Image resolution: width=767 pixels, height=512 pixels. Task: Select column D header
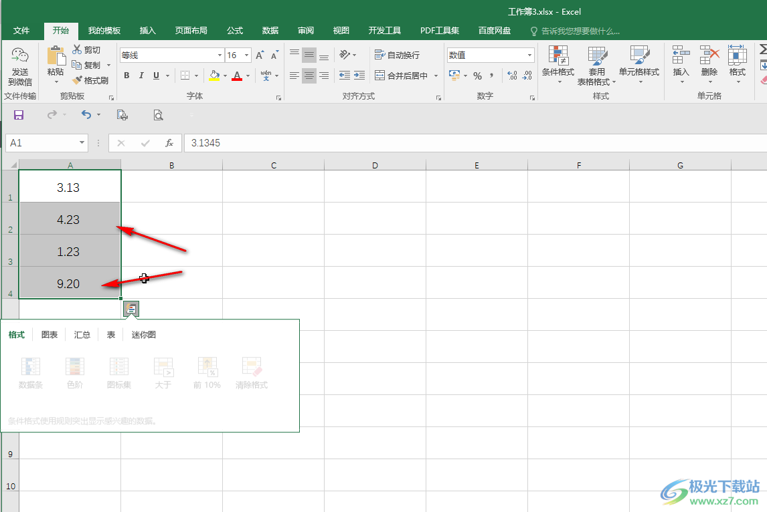tap(375, 165)
